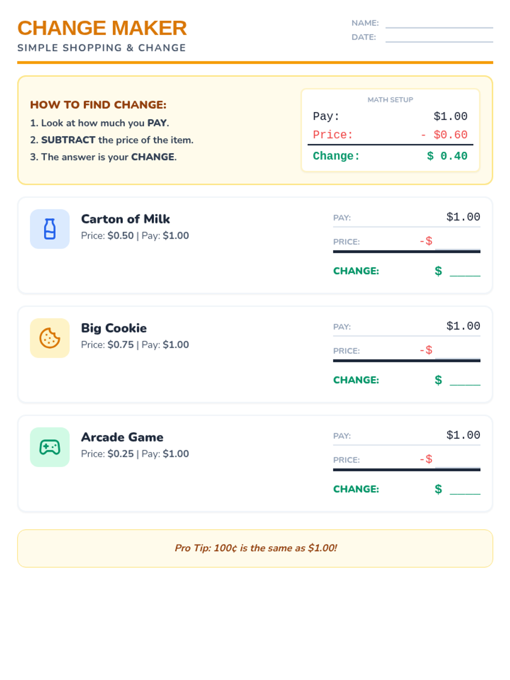Click the milk carton icon
Screen dimensions: 510x680
(50, 229)
